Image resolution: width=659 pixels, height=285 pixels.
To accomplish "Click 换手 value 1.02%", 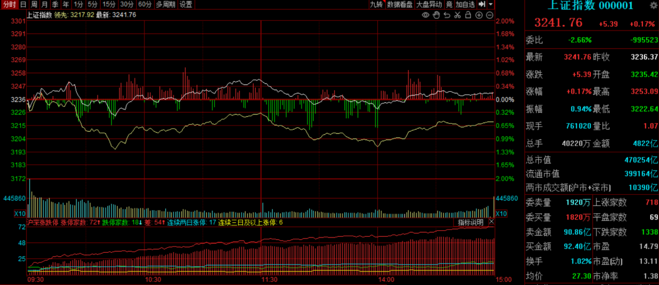I will click(580, 261).
